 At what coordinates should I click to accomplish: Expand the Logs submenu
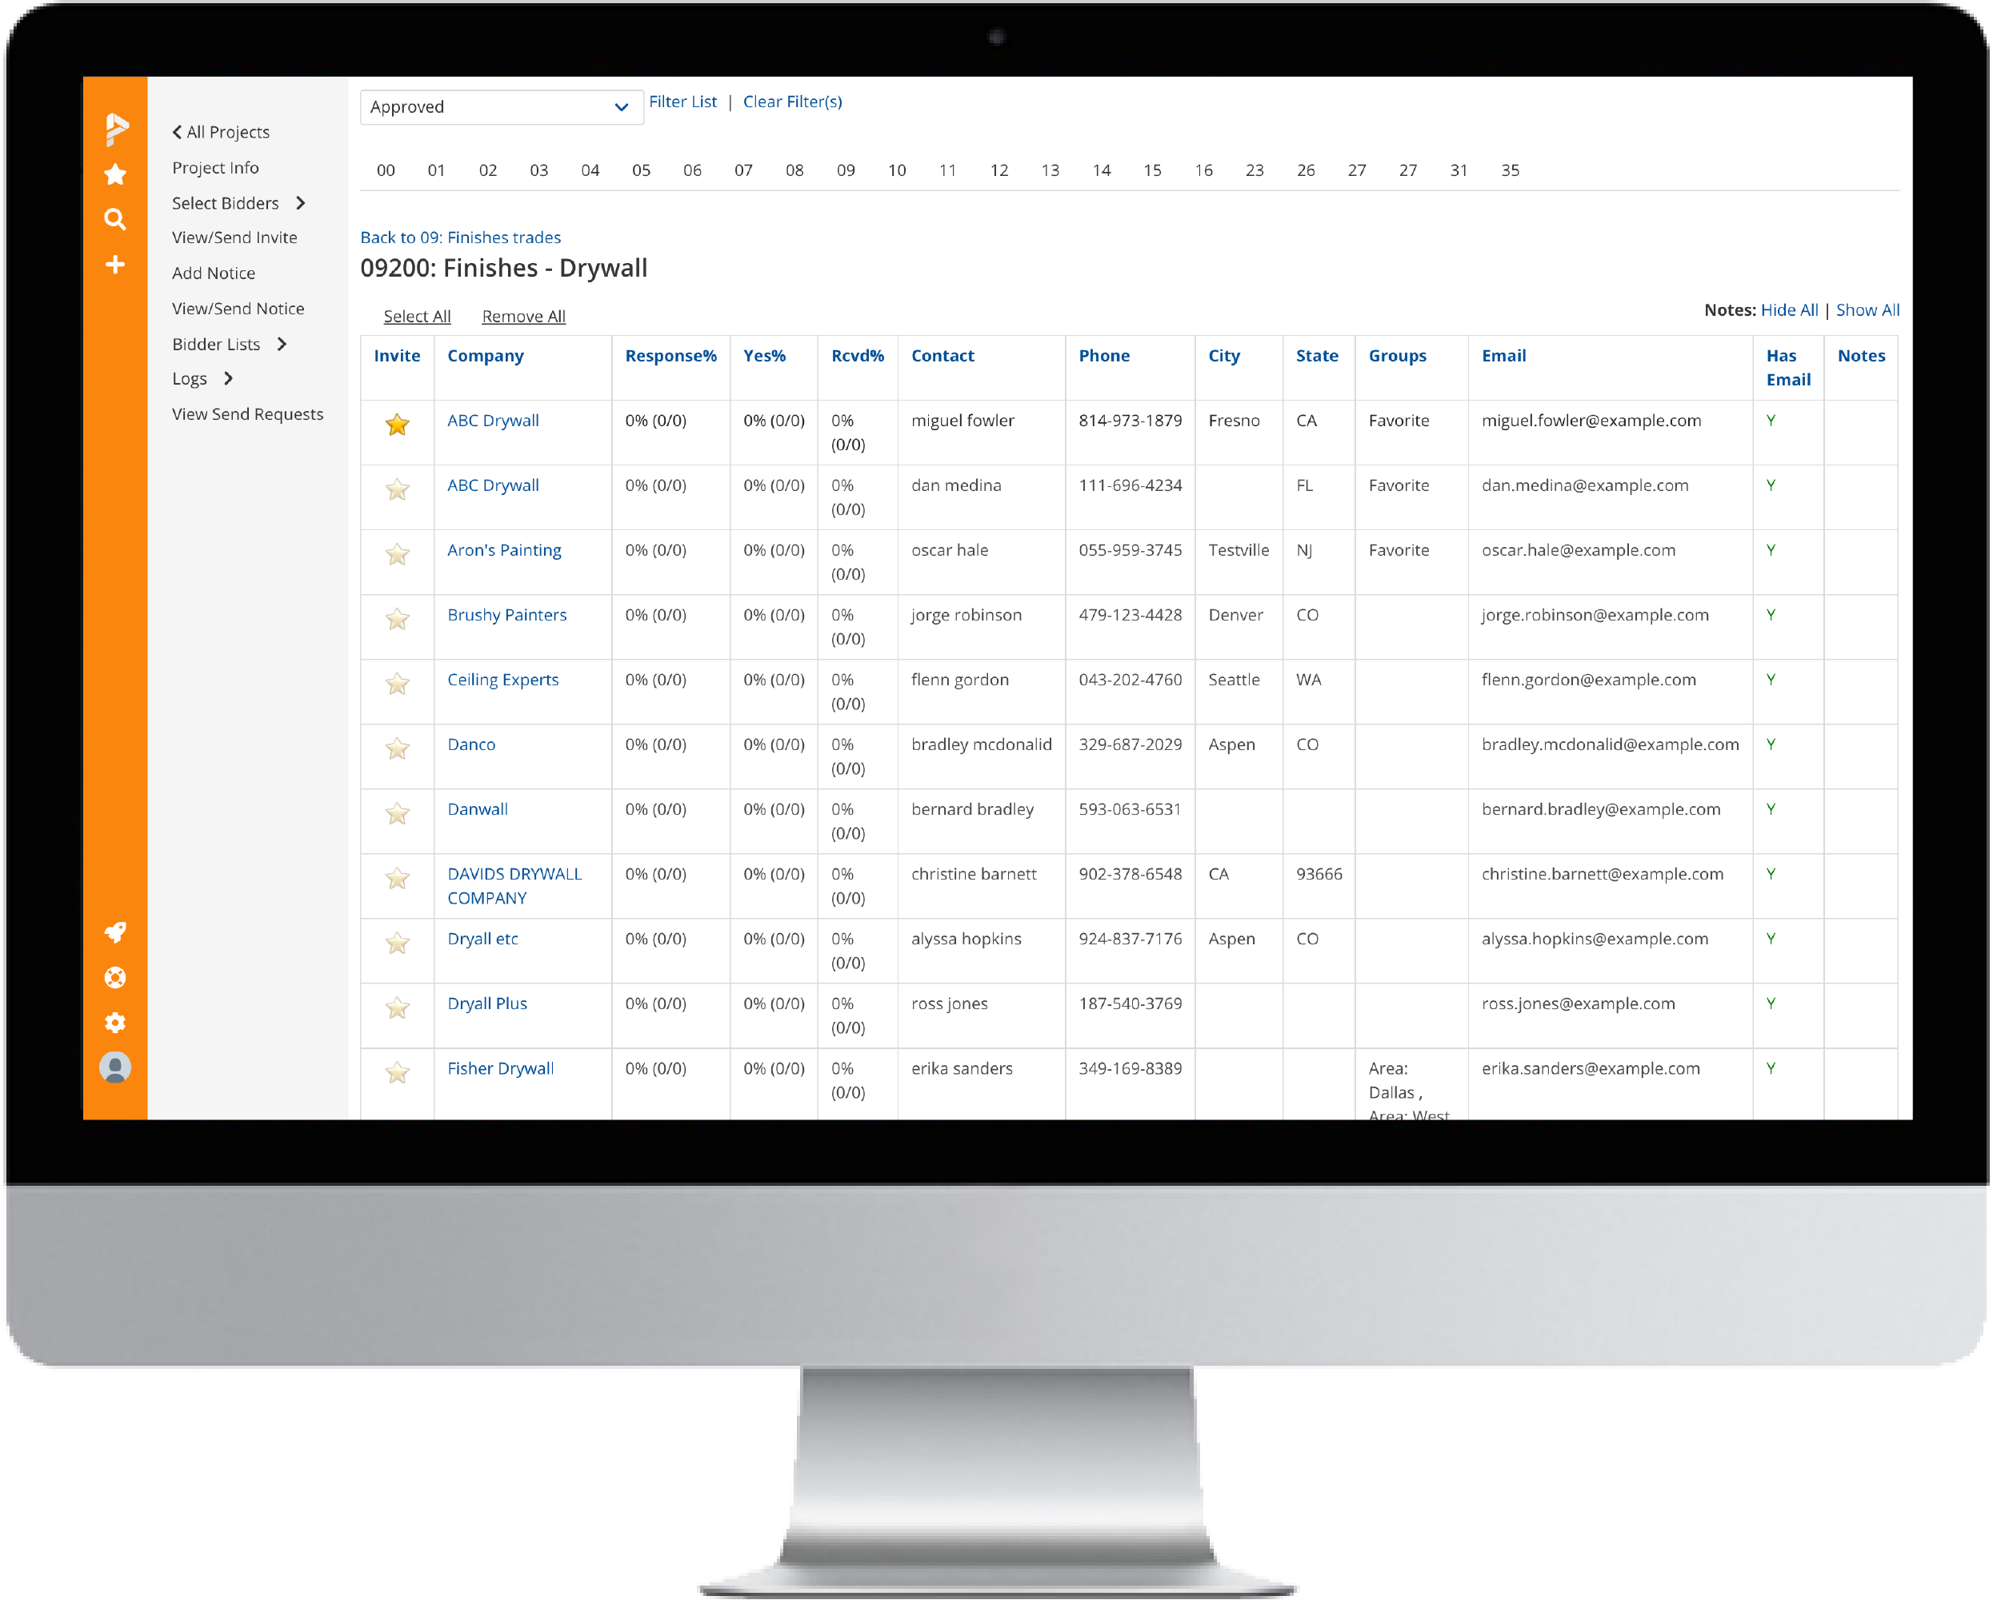pyautogui.click(x=227, y=377)
